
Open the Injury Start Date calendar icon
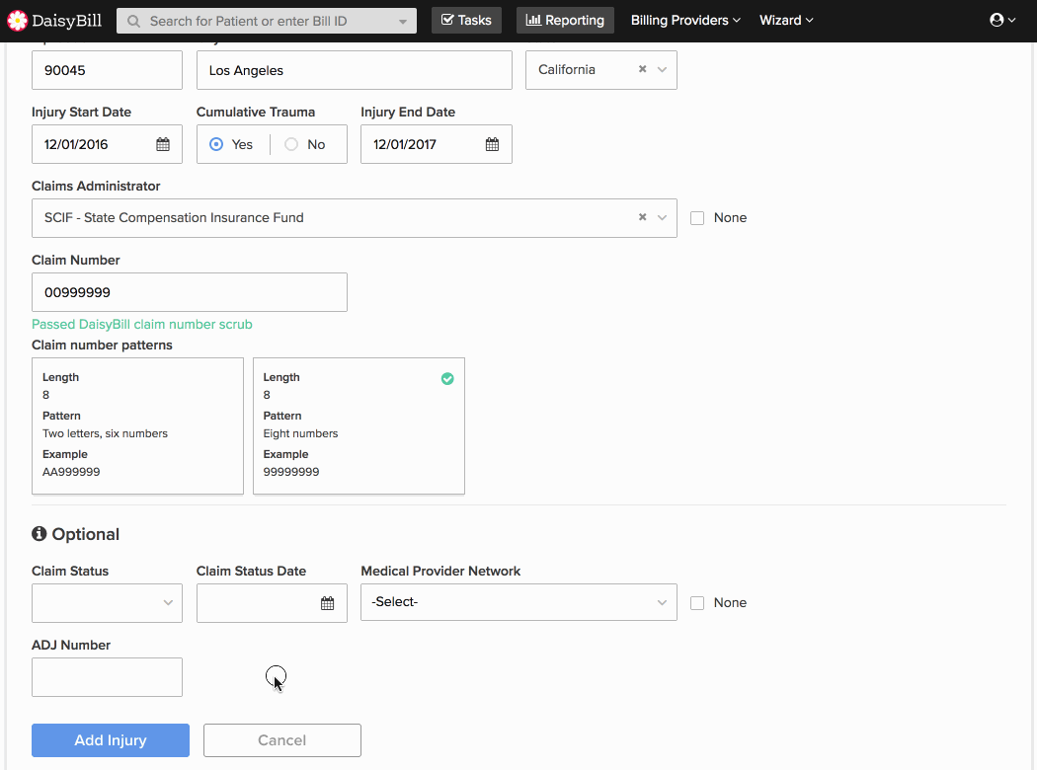163,144
